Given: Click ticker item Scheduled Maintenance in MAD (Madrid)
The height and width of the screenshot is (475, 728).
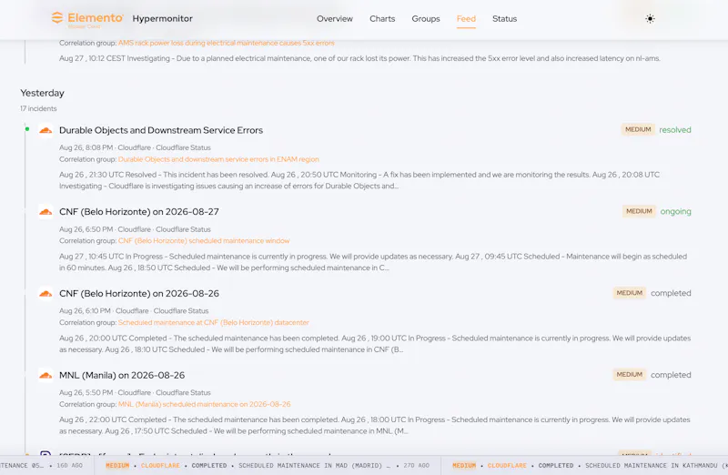Looking at the screenshot, I should pyautogui.click(x=268, y=465).
